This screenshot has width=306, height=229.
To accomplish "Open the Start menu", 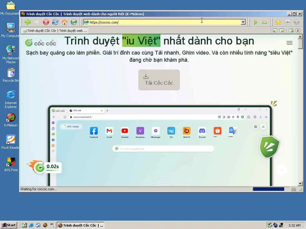I will coord(9,225).
